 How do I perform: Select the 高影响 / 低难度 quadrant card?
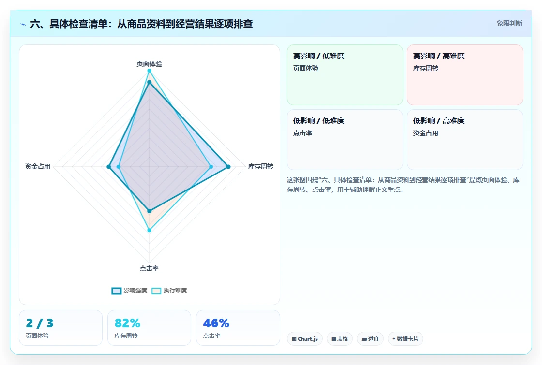click(345, 74)
